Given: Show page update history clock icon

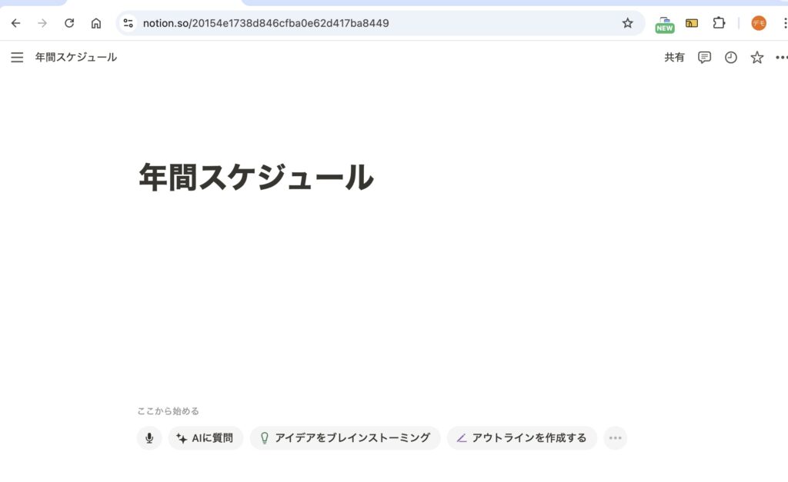Looking at the screenshot, I should click(731, 58).
